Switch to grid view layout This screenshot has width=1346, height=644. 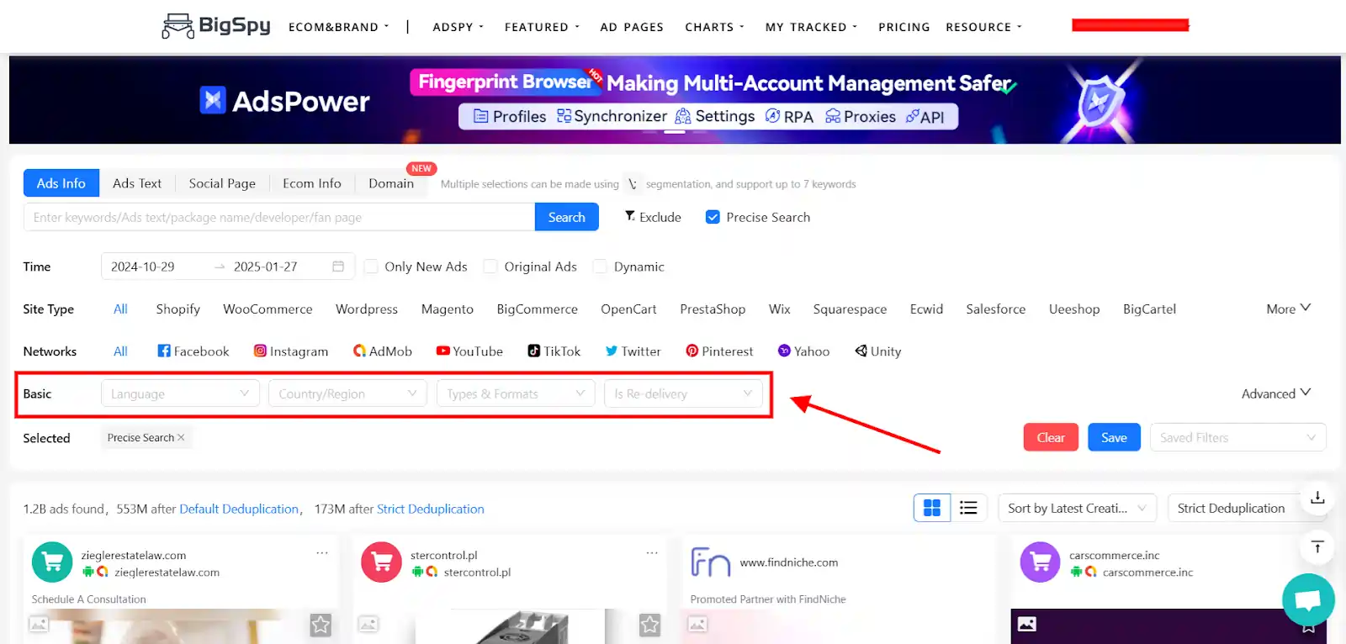pyautogui.click(x=932, y=508)
